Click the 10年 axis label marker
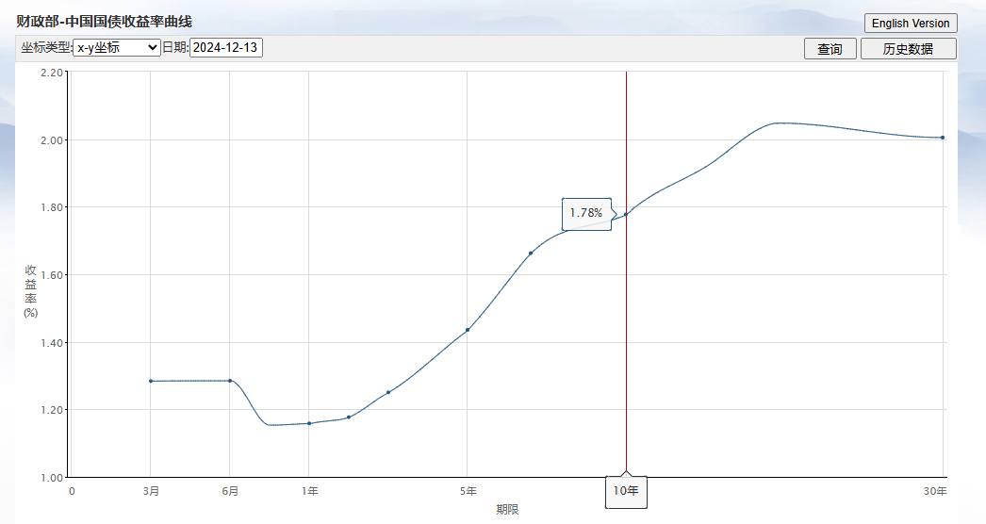 626,491
